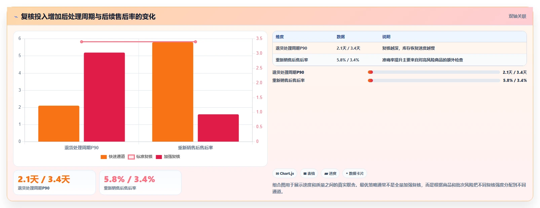Toggle the 快速通道 legend item
This screenshot has height=208, width=540.
[113, 157]
